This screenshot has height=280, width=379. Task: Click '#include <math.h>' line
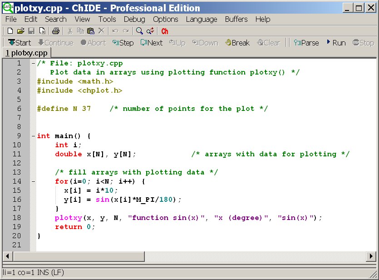75,81
